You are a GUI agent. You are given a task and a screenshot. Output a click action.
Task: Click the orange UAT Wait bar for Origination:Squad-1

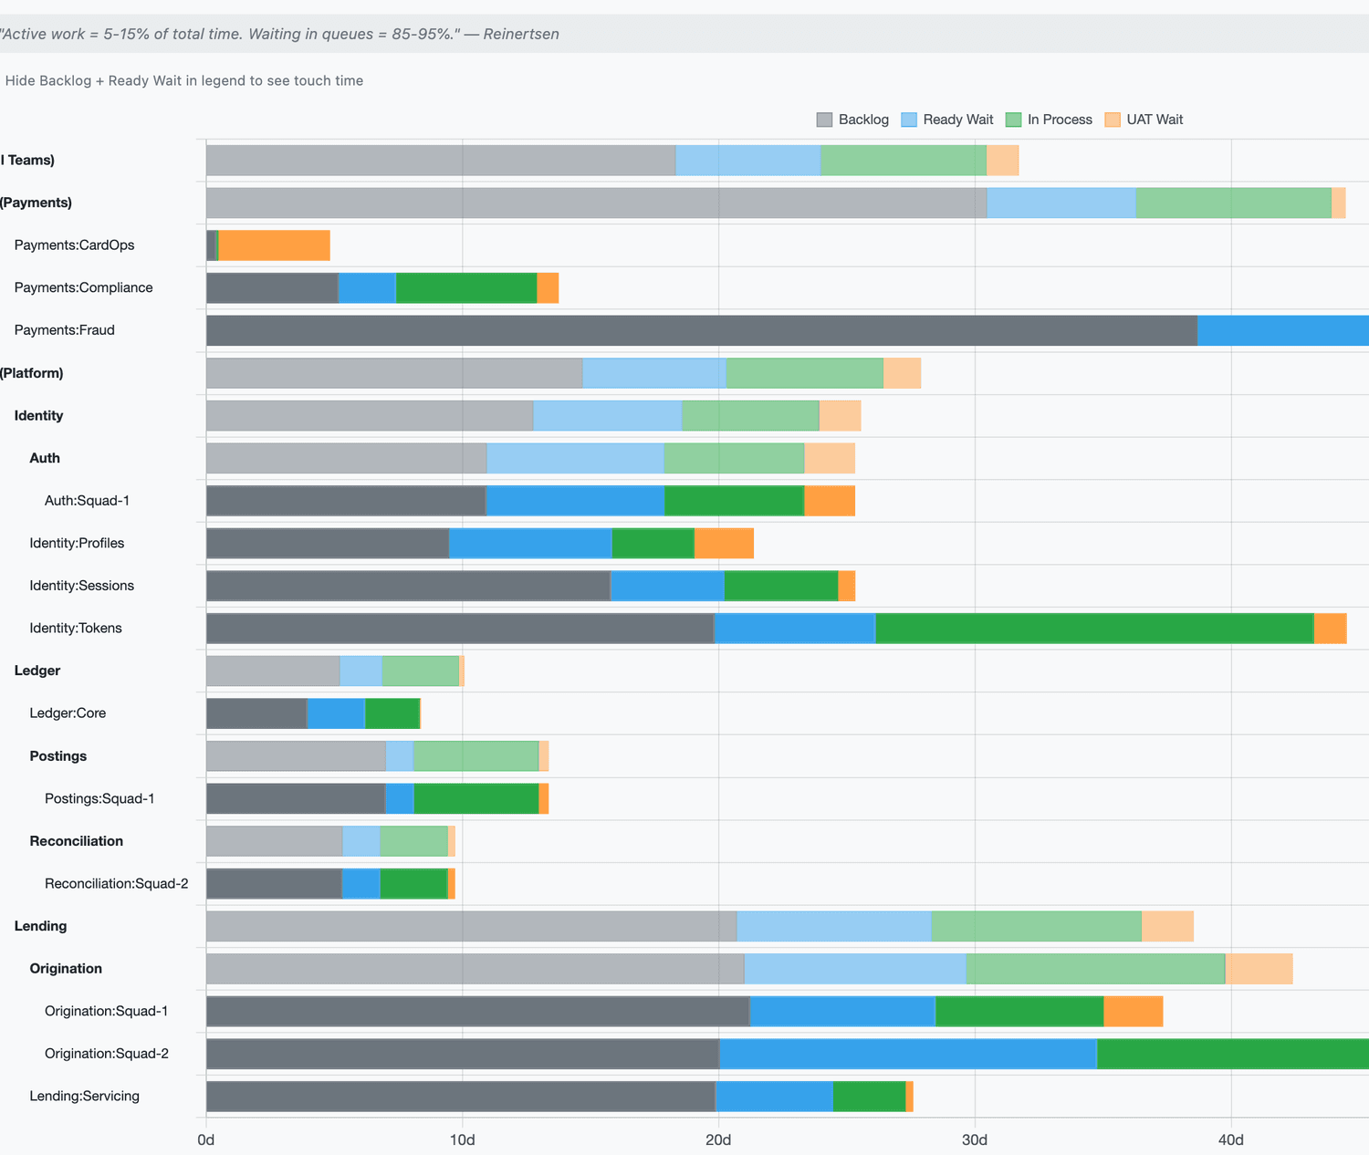coord(1134,1012)
